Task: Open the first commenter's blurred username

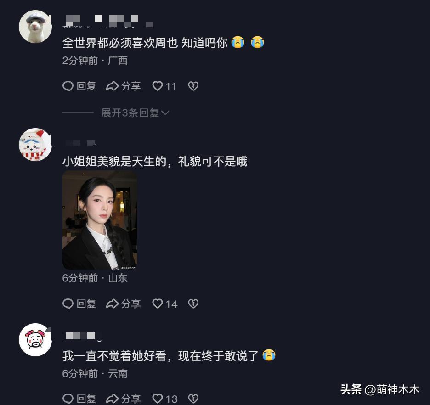Action: 108,21
